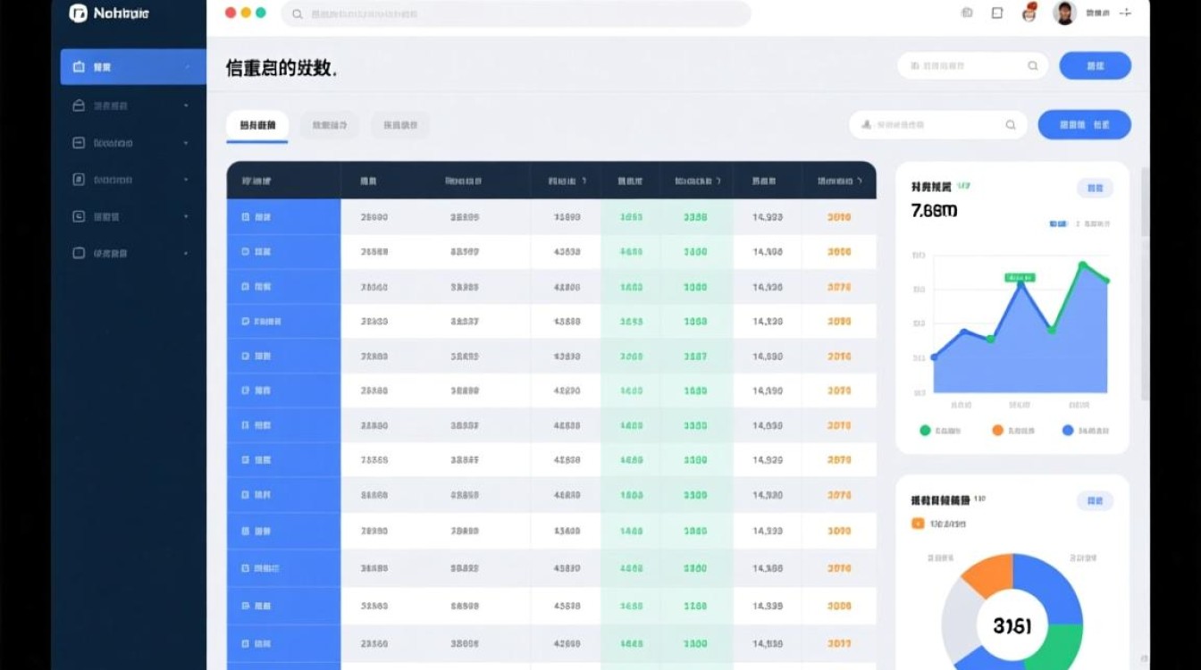Click the wide blue button above the line chart card
The height and width of the screenshot is (670, 1201).
pyautogui.click(x=1084, y=125)
